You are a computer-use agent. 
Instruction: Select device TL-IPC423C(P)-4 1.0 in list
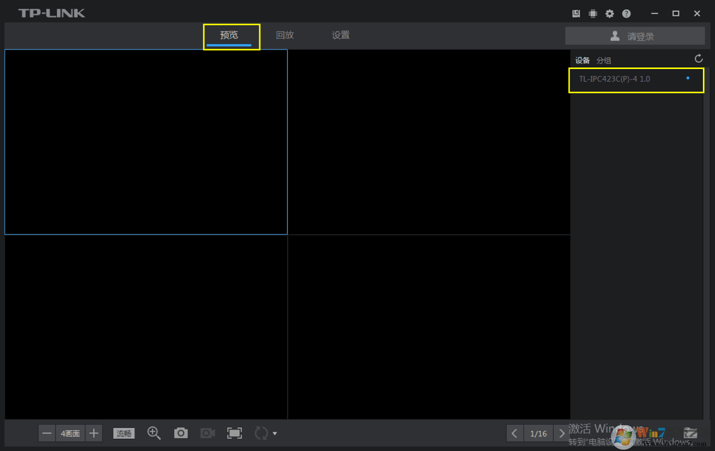point(614,79)
